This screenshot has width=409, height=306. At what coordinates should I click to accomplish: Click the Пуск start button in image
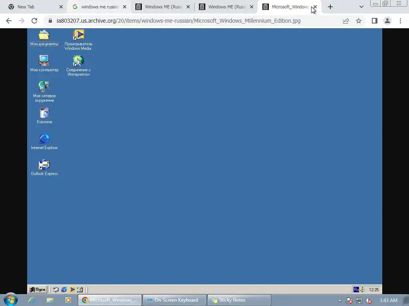(x=38, y=289)
